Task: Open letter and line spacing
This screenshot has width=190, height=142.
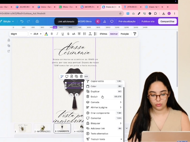Action: pyautogui.click(x=90, y=34)
